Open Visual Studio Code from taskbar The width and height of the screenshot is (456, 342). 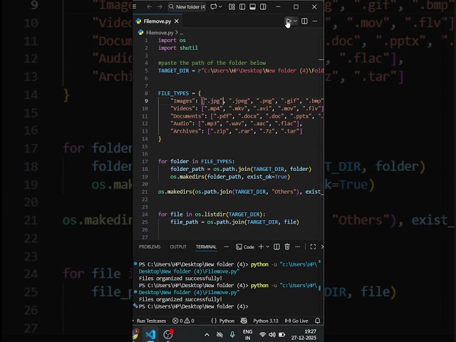[x=150, y=334]
